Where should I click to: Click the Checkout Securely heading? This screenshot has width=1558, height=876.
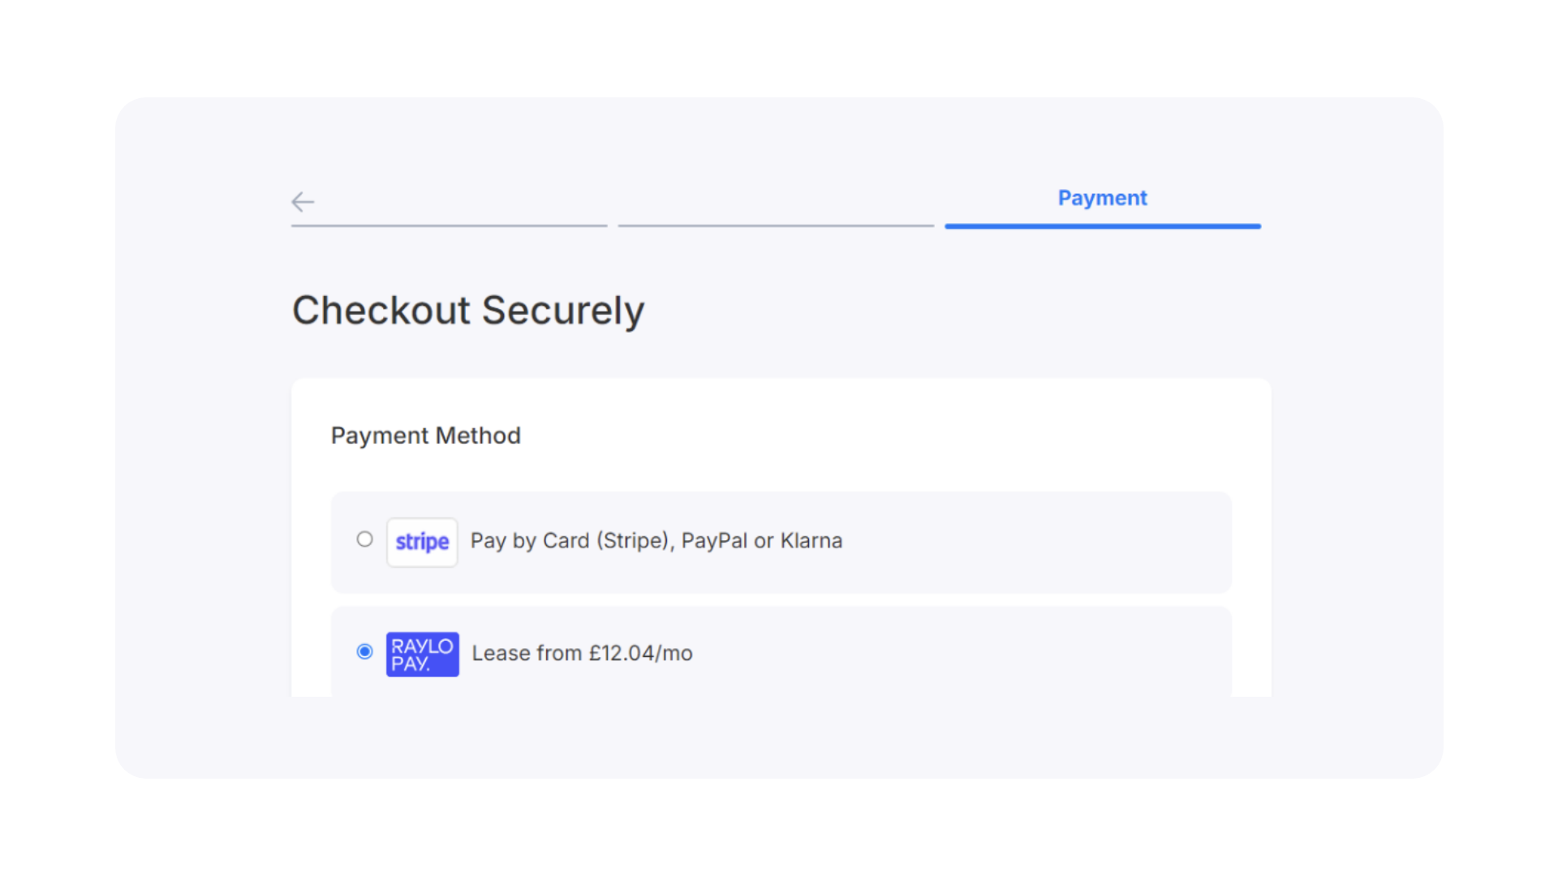(468, 311)
